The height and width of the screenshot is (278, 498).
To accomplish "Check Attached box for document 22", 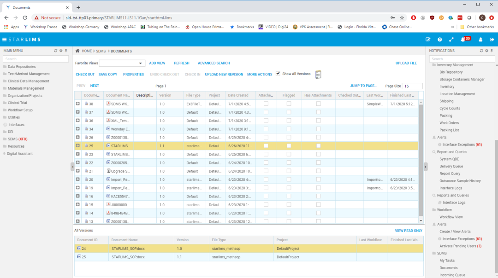I will pyautogui.click(x=266, y=162).
